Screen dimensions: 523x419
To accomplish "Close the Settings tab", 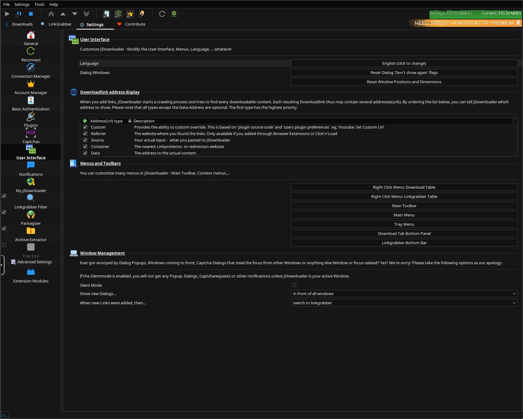I will [108, 25].
